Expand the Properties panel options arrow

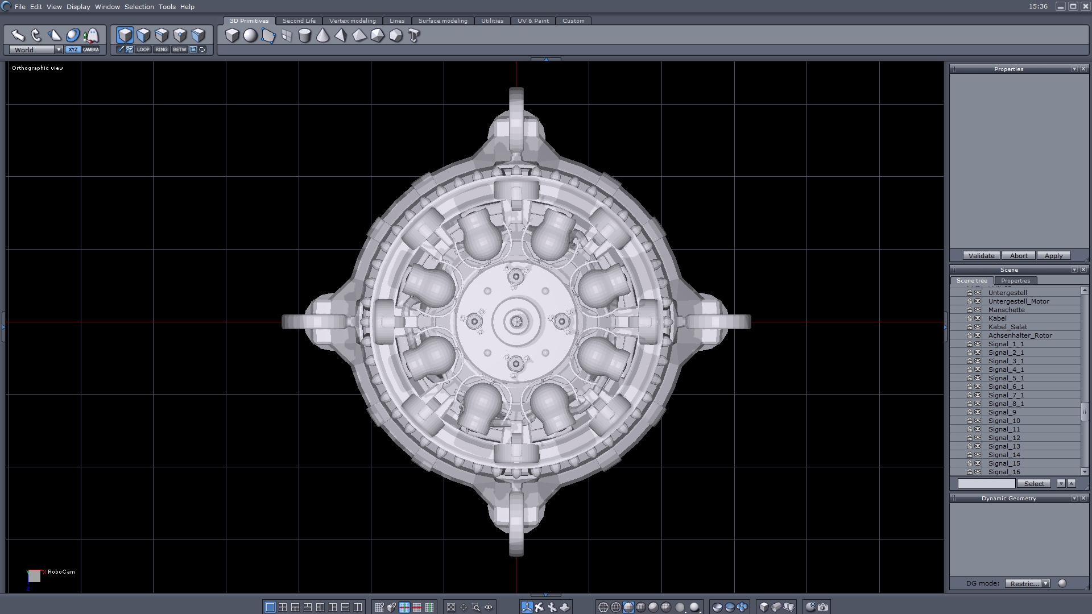[x=1074, y=69]
